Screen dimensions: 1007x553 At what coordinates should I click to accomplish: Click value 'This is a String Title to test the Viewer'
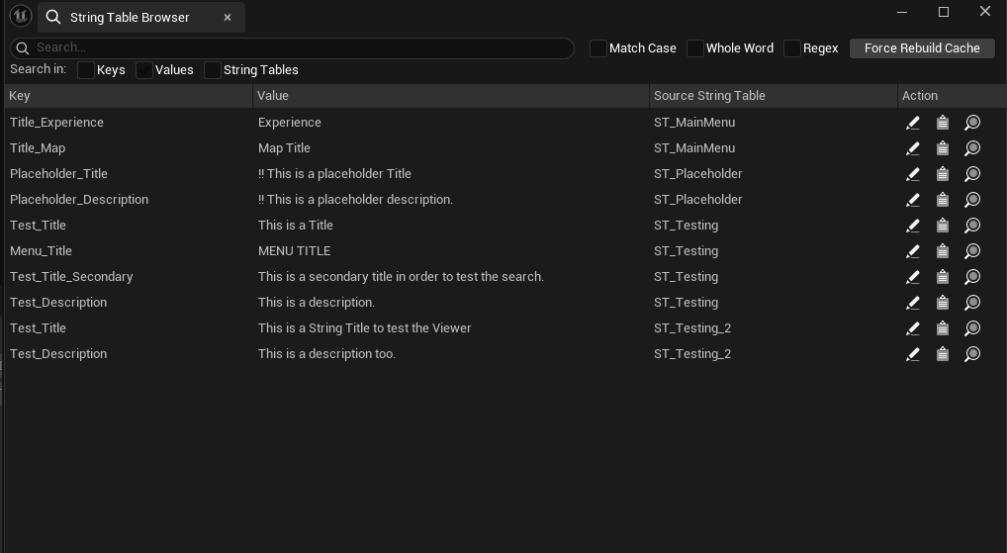[x=364, y=328]
